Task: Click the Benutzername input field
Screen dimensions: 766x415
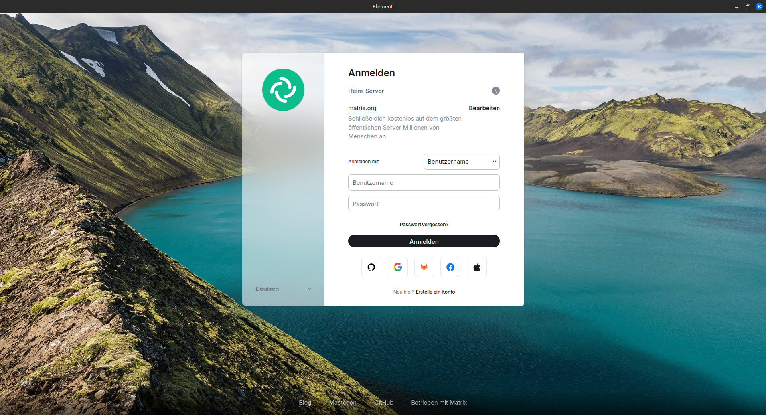Action: click(424, 182)
